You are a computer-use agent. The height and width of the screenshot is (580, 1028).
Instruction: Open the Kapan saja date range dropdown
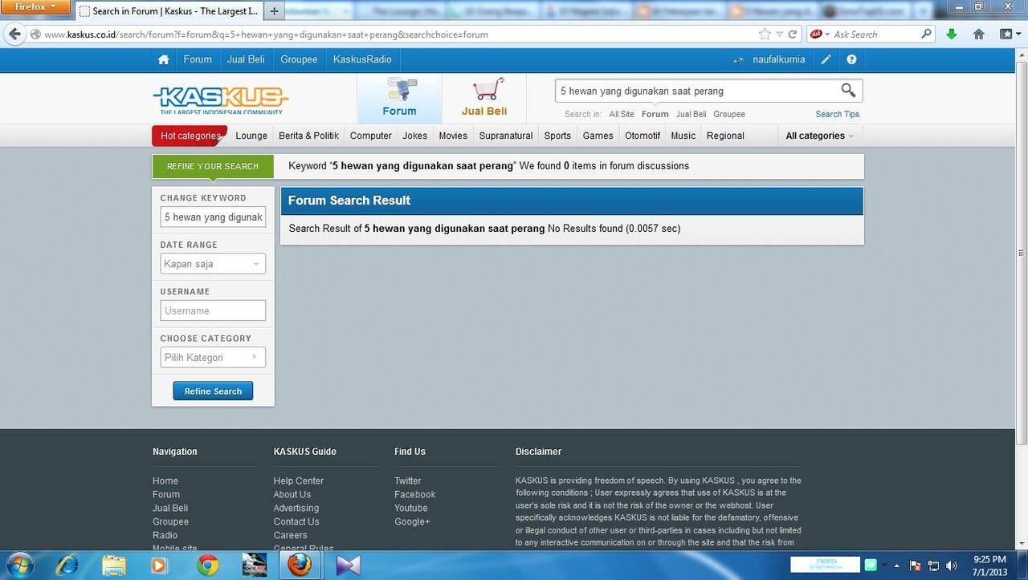coord(213,264)
